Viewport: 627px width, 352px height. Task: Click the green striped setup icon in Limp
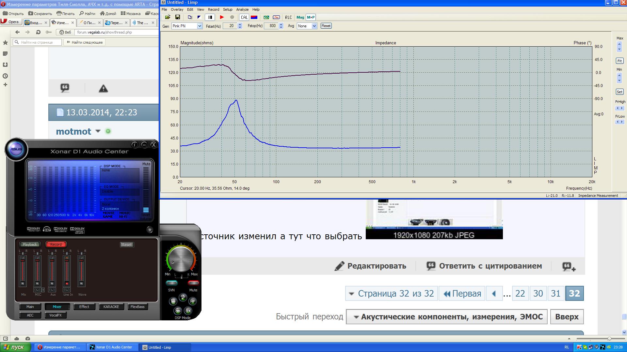266,17
